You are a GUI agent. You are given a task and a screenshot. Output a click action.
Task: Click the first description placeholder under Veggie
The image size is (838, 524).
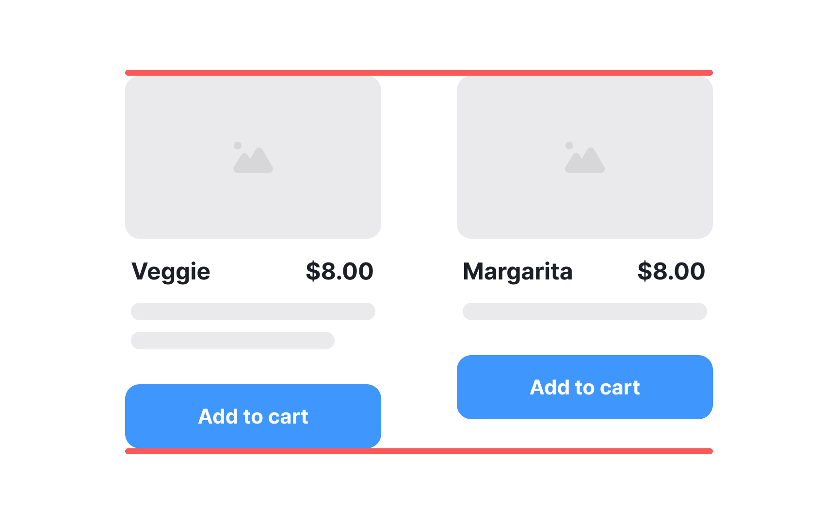pyautogui.click(x=253, y=311)
